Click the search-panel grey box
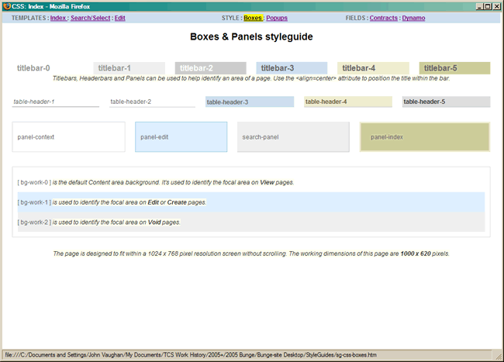Viewport: 504px width, 362px height. [293, 137]
